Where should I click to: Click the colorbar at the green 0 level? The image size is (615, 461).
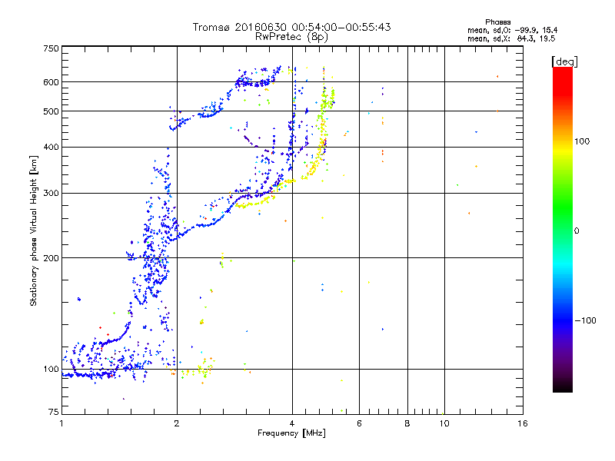click(x=563, y=230)
